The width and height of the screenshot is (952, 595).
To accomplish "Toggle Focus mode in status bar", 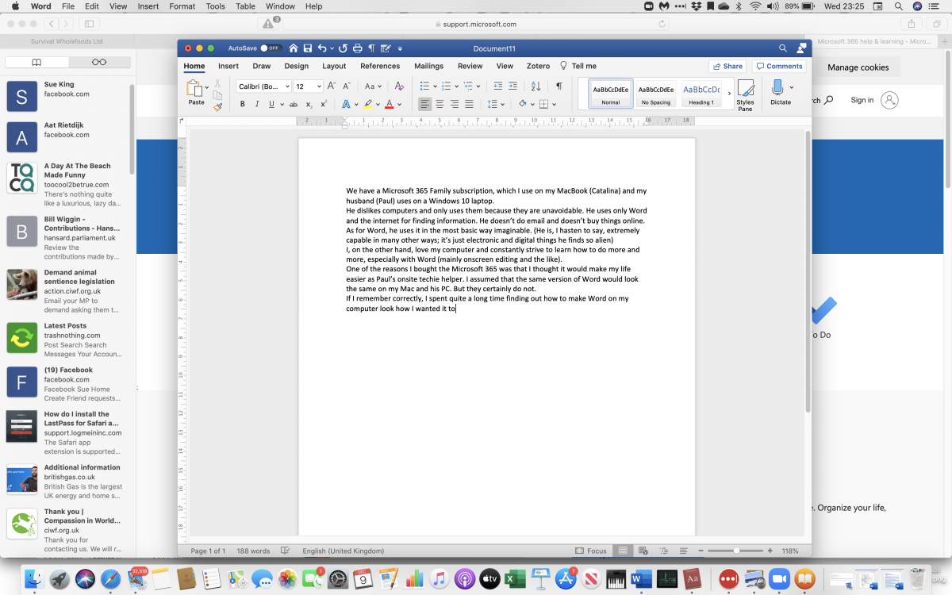I will click(591, 551).
